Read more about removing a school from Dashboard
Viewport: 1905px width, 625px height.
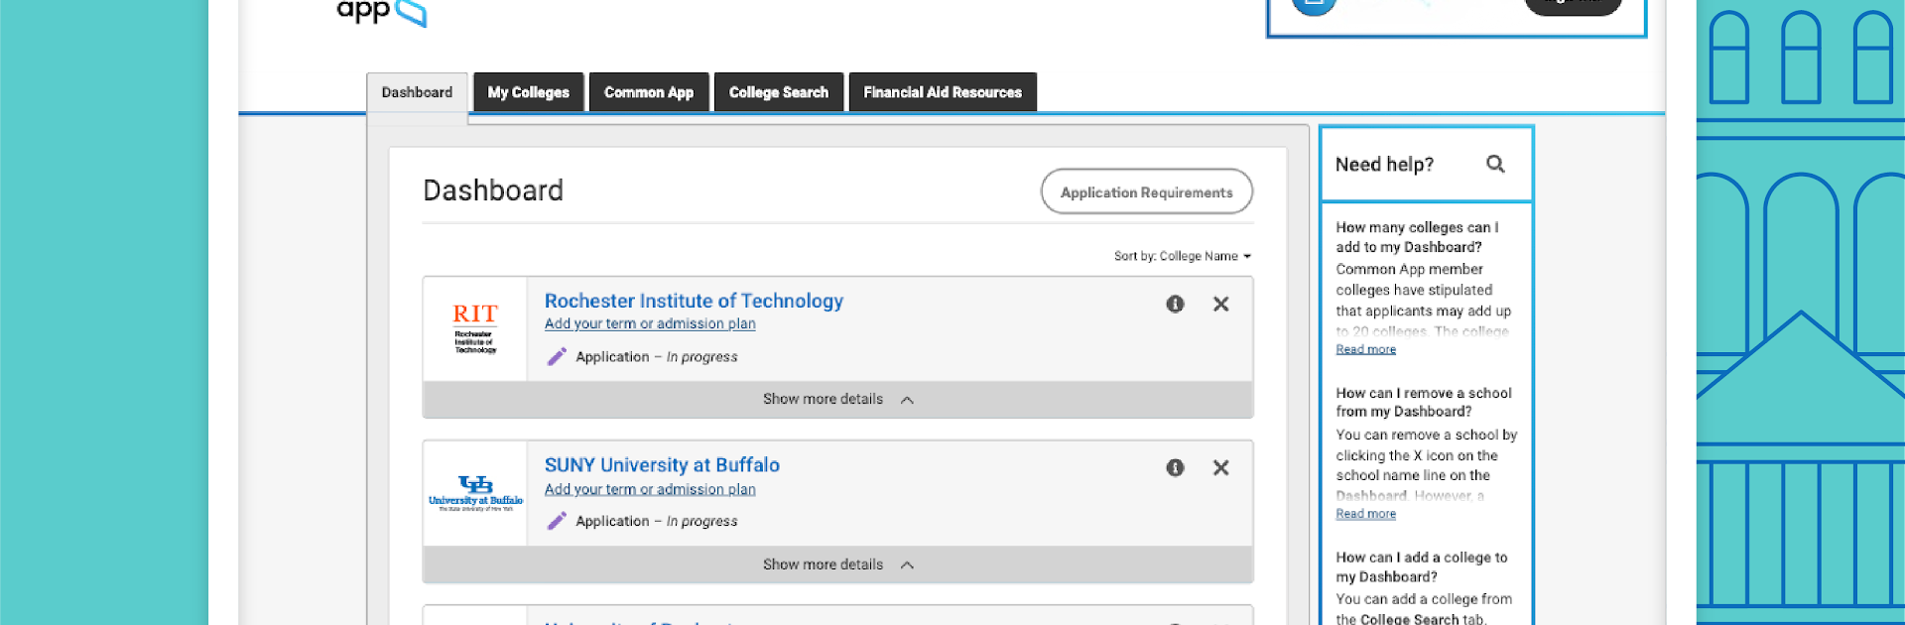1365,514
